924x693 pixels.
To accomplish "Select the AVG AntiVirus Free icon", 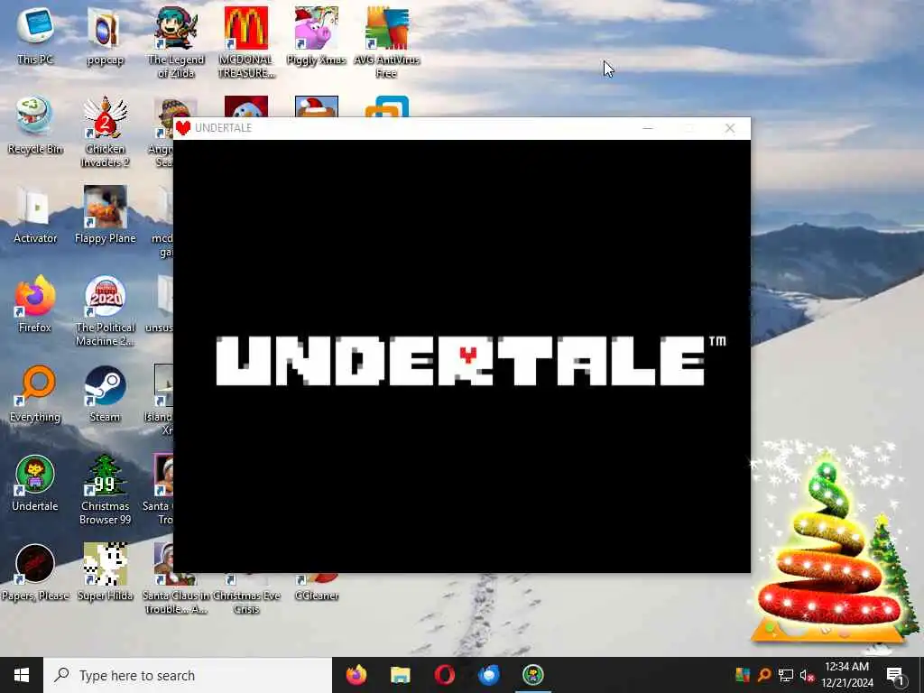I will (386, 42).
